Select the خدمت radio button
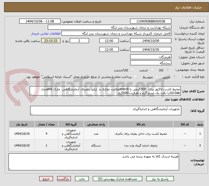The height and width of the screenshot is (186, 209). click(x=152, y=70)
